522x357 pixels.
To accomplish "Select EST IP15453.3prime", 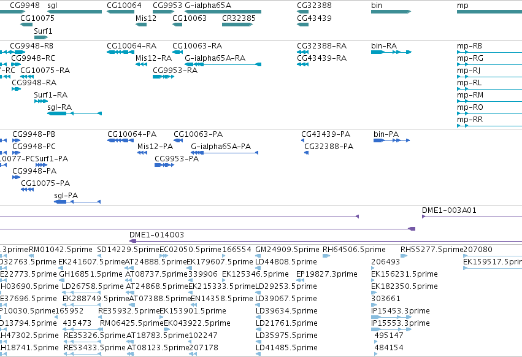I will [x=400, y=311].
